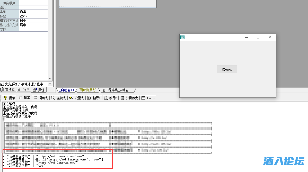Switch to the 程序 program panel
308x172 pixels.
(24, 90)
